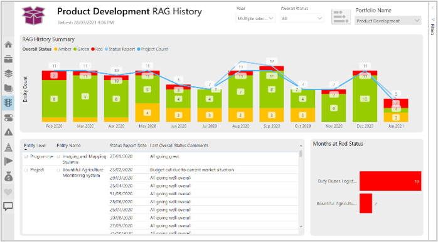Select the briefcase portfolio icon

(8, 59)
